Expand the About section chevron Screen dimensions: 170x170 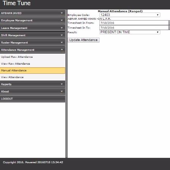pyautogui.click(x=62, y=91)
